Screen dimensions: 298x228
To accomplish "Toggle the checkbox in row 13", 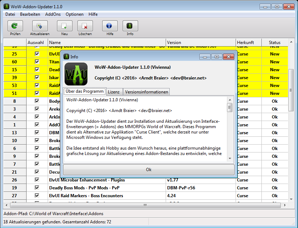I will point(37,132).
